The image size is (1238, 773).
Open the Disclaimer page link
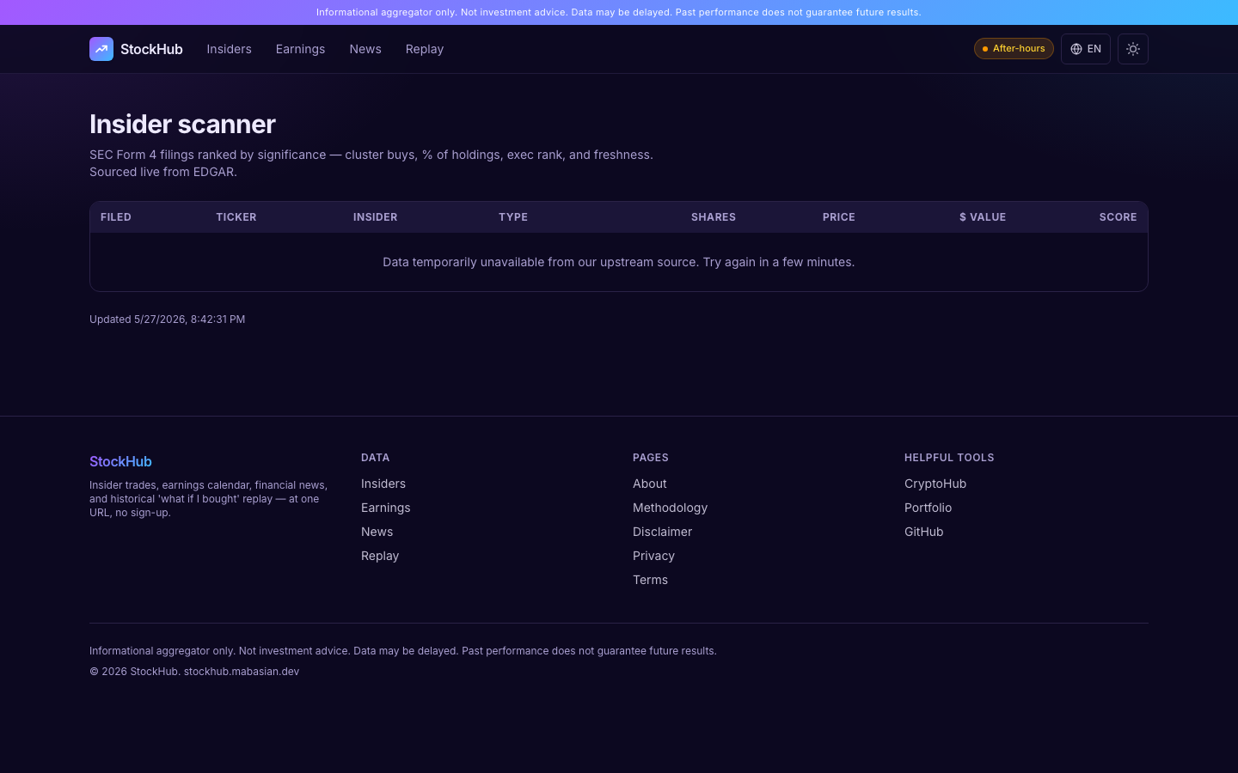pos(663,532)
